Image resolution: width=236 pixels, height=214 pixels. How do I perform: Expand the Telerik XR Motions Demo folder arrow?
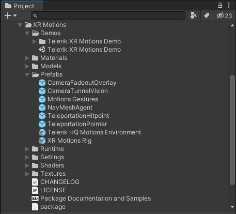click(x=35, y=41)
